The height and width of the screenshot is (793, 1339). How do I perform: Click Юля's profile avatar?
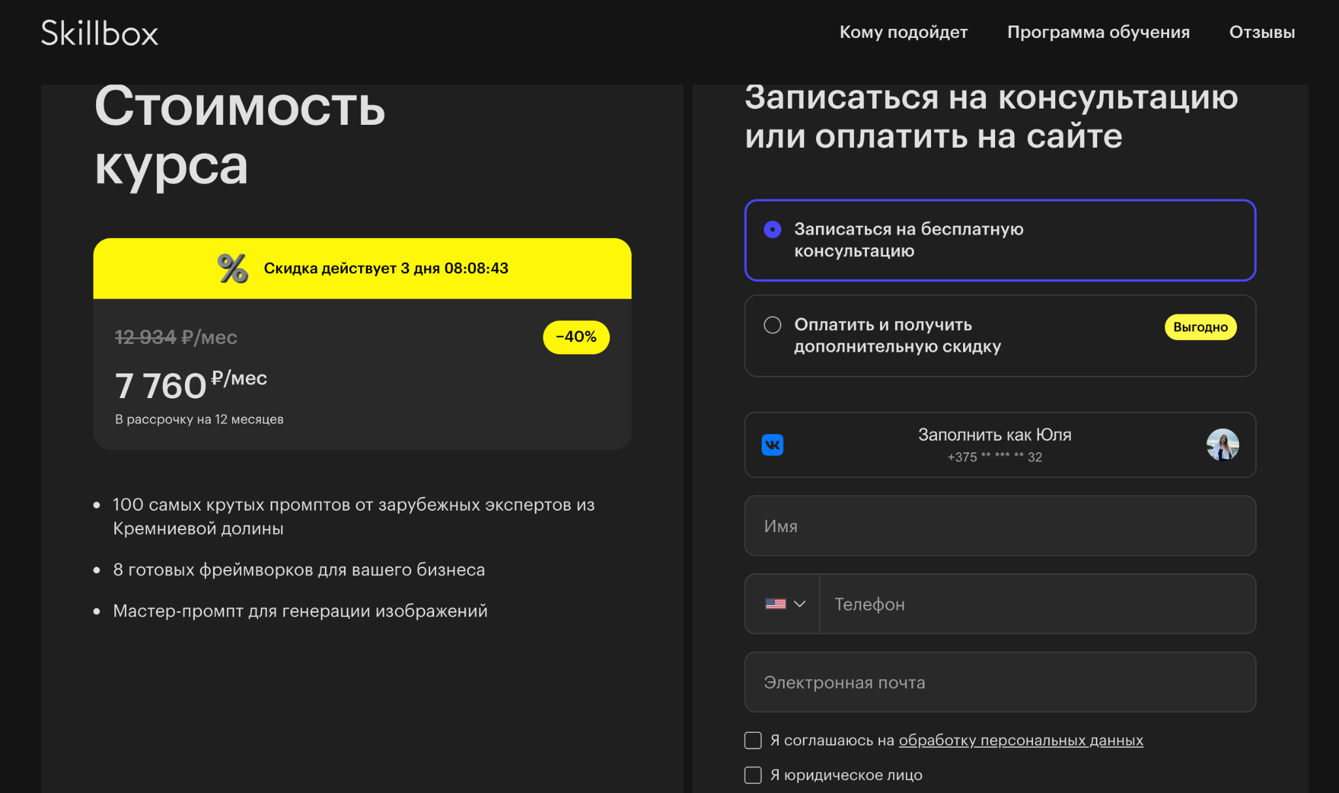pyautogui.click(x=1222, y=445)
